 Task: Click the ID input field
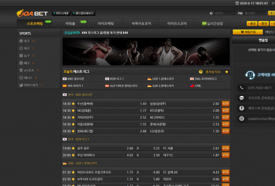pos(225,13)
